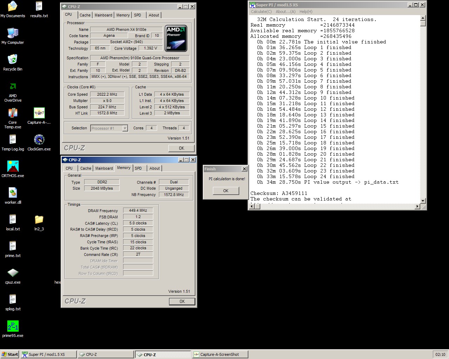Open the ln2_3 folder
Screen dimensions: 449x359
(39, 223)
